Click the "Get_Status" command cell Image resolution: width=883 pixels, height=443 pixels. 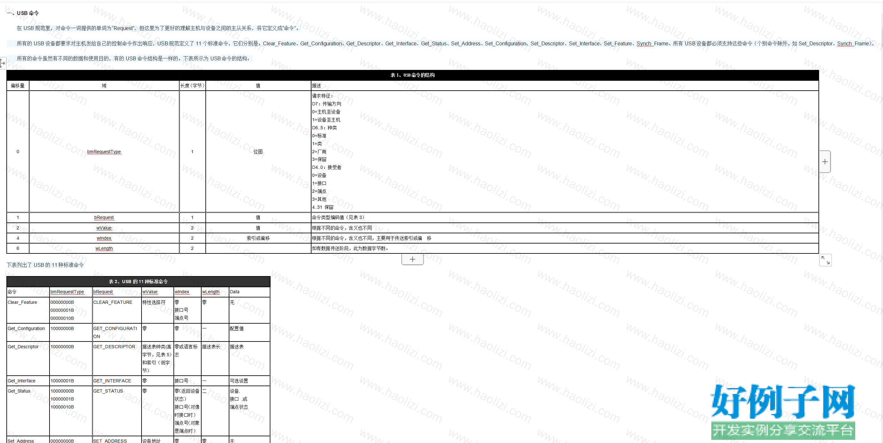[28, 411]
